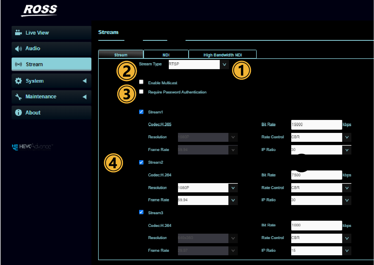Open Stream3 IP Ratio dropdown
This screenshot has height=265, width=374.
point(347,251)
